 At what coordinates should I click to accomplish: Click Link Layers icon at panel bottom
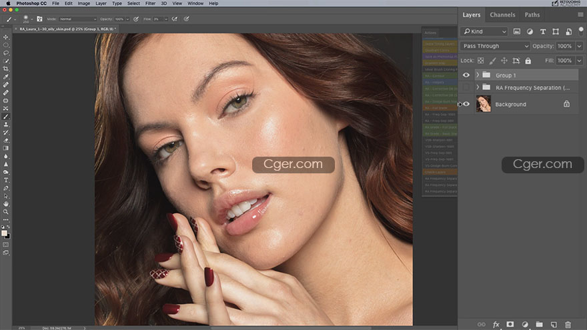pyautogui.click(x=481, y=325)
